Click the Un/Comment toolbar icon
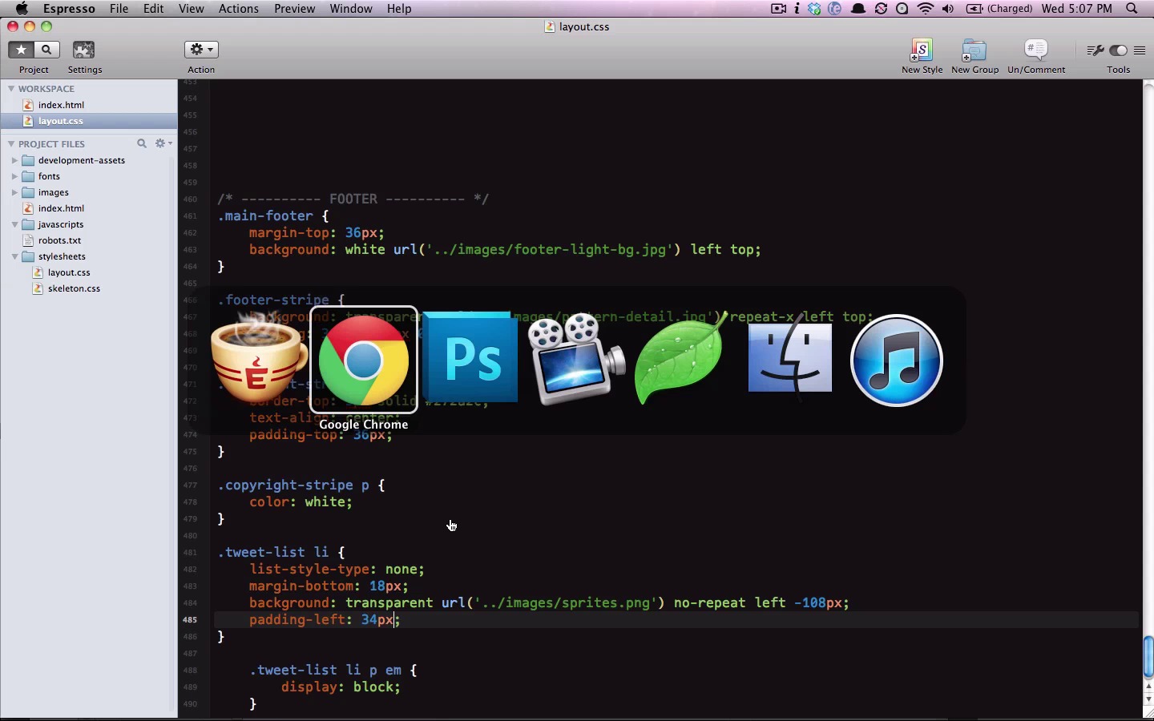 [x=1036, y=50]
